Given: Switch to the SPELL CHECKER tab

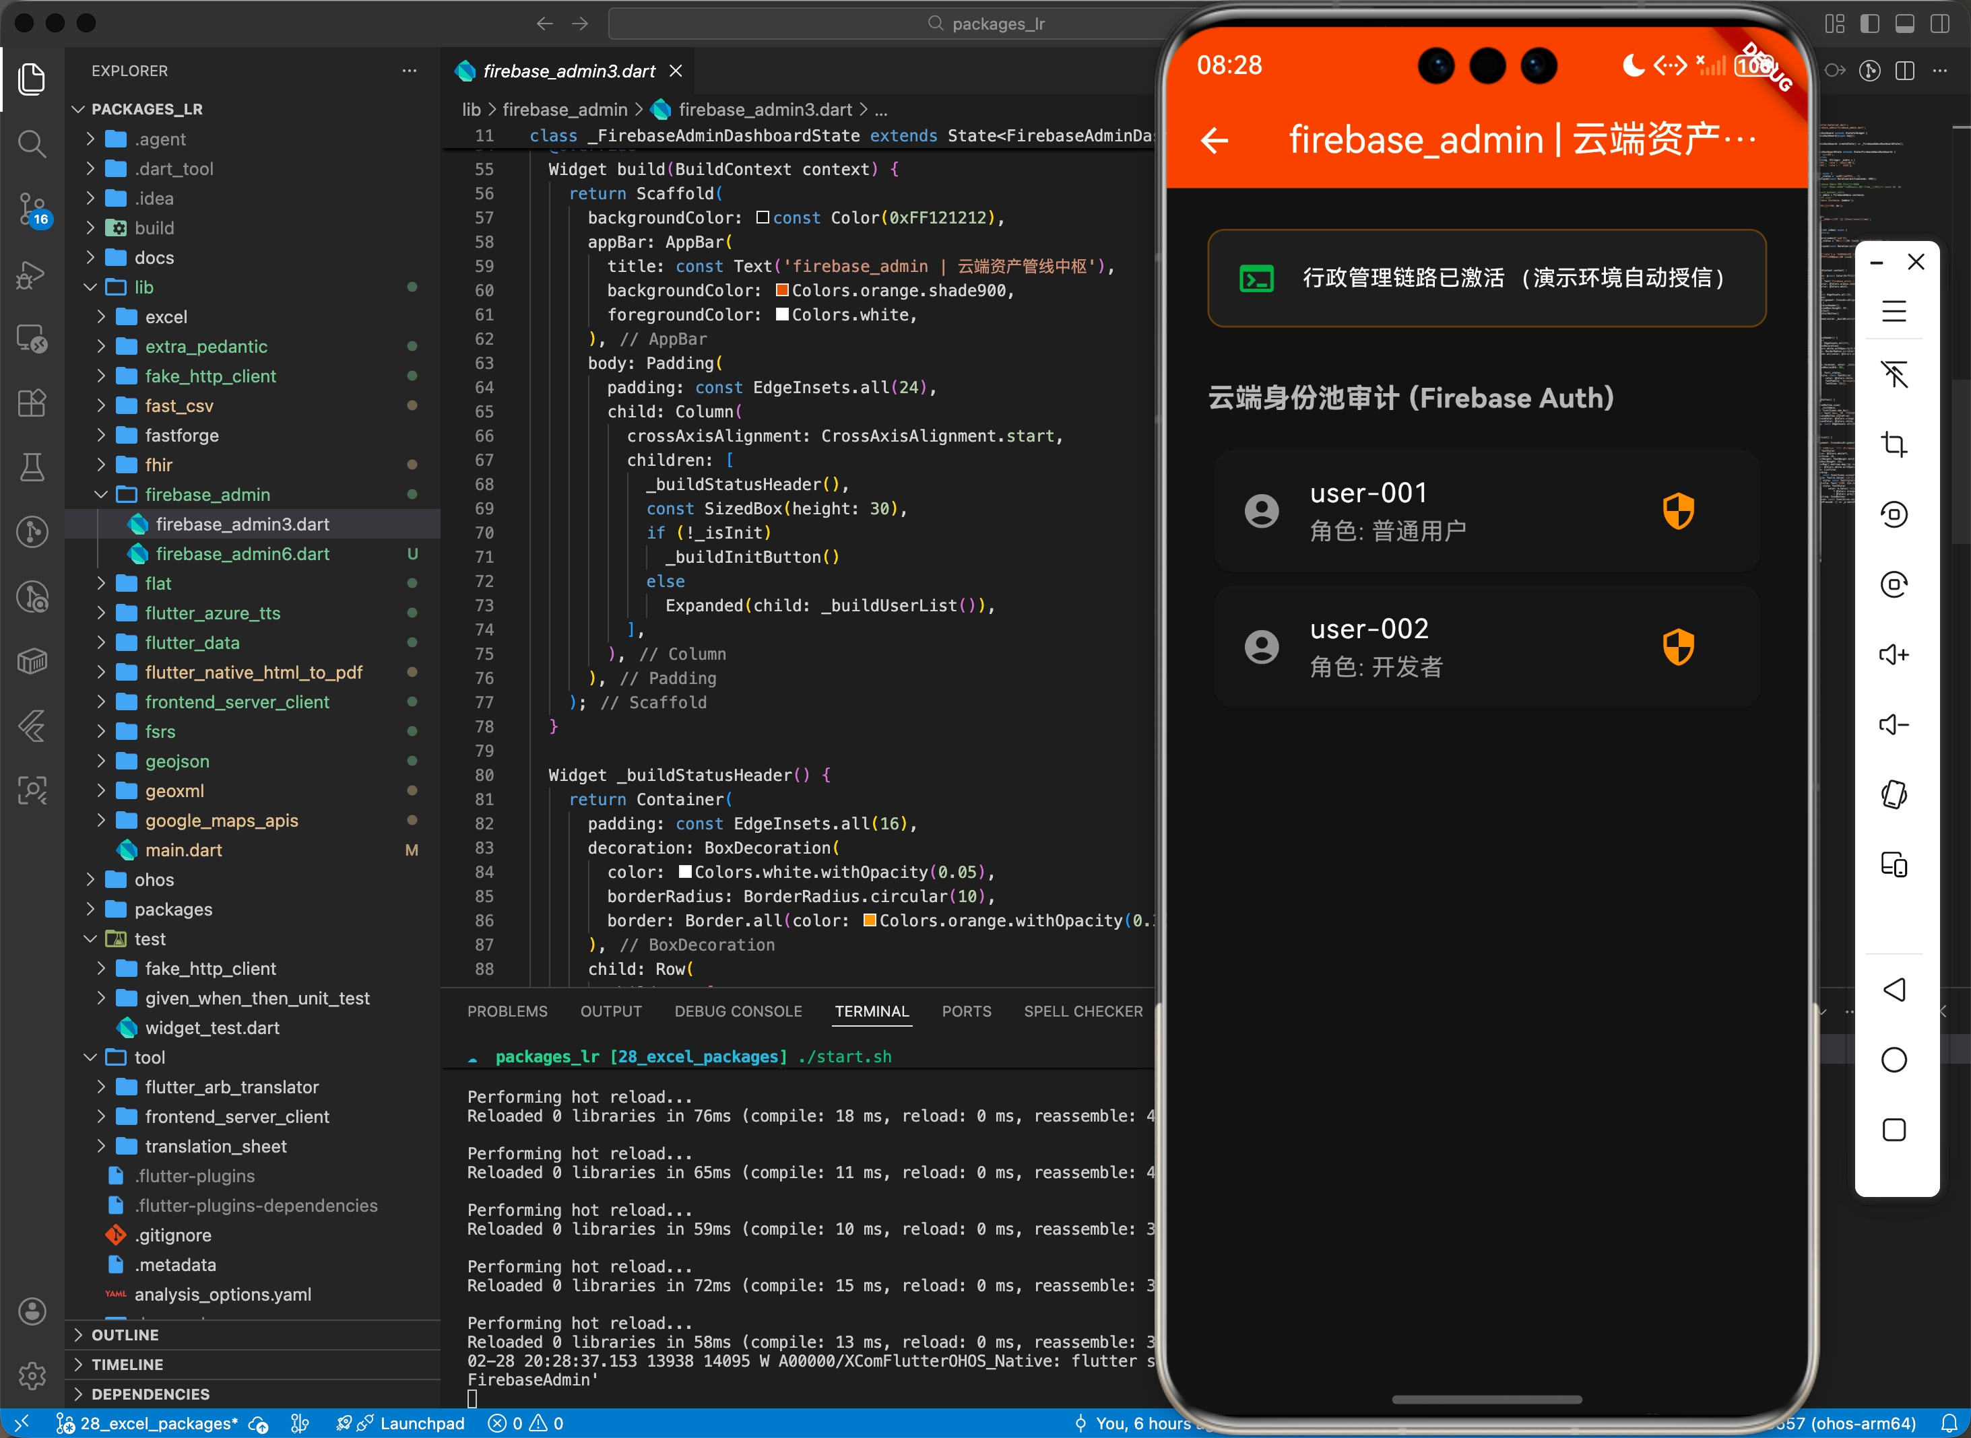Looking at the screenshot, I should click(x=1083, y=1011).
